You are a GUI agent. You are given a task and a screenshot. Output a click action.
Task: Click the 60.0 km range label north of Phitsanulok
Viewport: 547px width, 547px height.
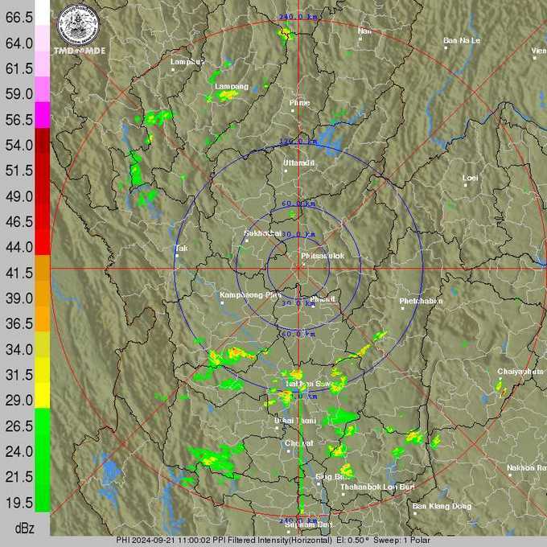pos(298,204)
